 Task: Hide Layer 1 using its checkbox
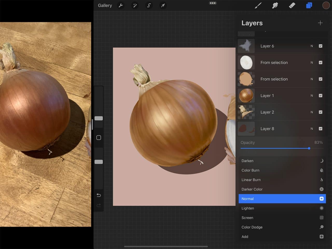321,95
